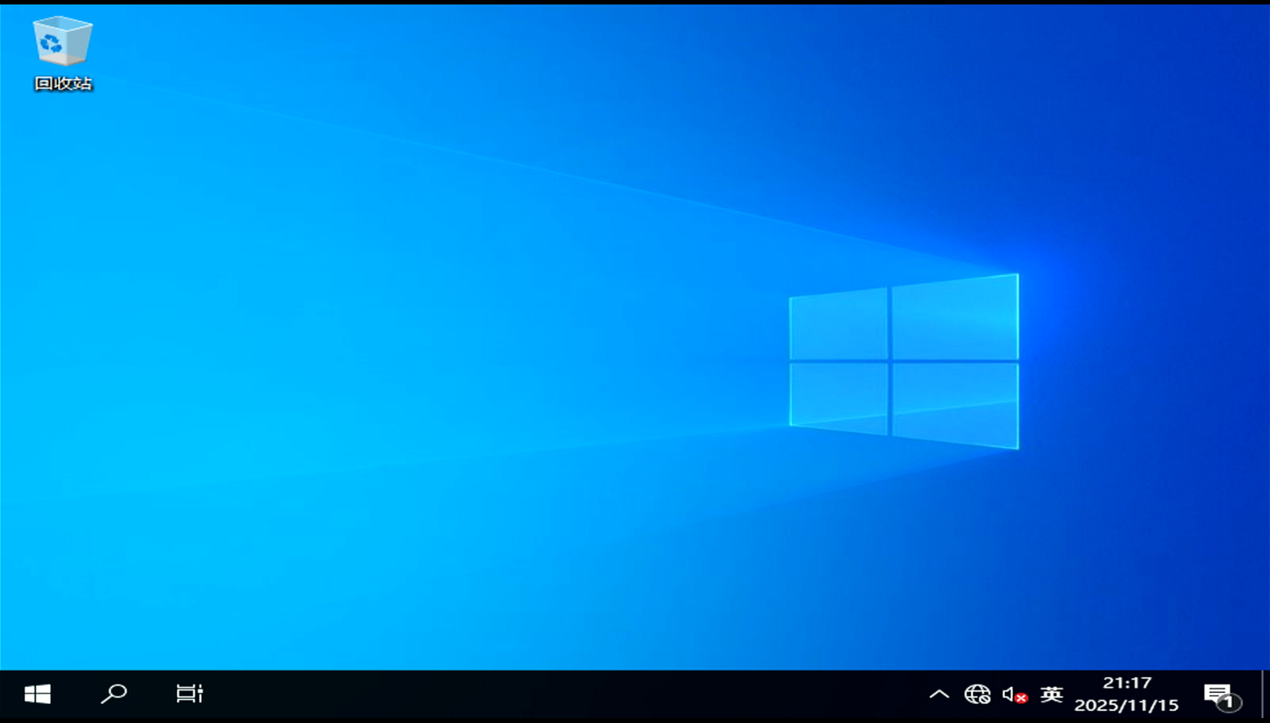
Task: Select the Recycle Bin desktop icon
Action: [63, 42]
